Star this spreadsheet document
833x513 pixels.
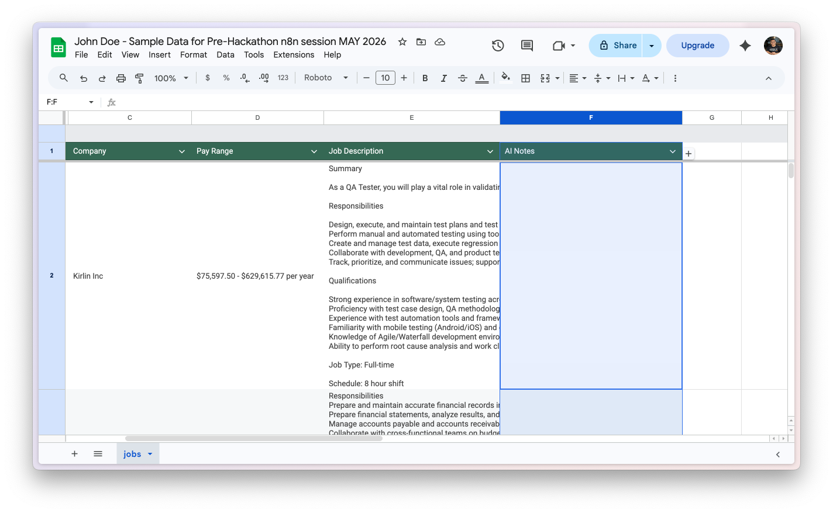click(402, 41)
